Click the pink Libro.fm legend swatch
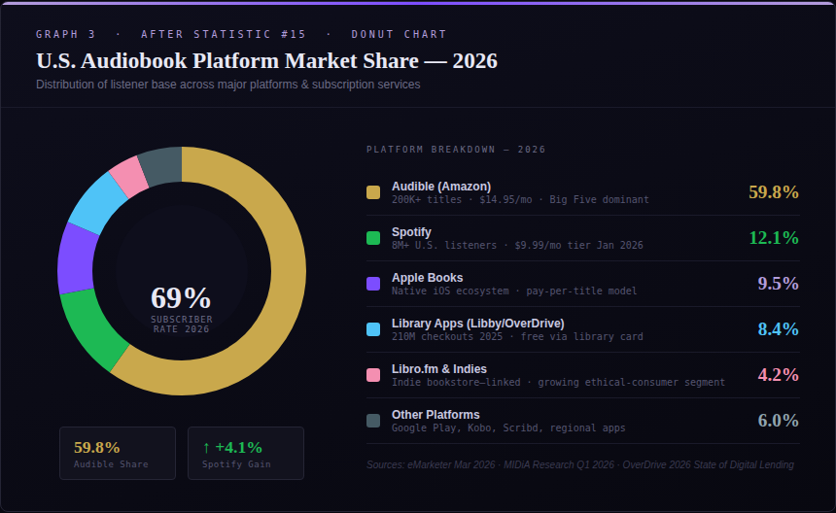Viewport: 836px width, 513px height. (x=373, y=375)
